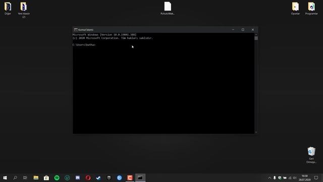Open the Oyunlar desktop folder
323x182 pixels.
tap(295, 9)
